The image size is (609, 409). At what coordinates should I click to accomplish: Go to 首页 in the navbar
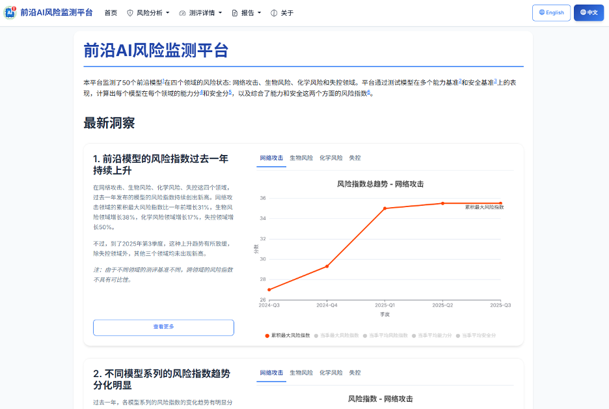click(x=111, y=13)
